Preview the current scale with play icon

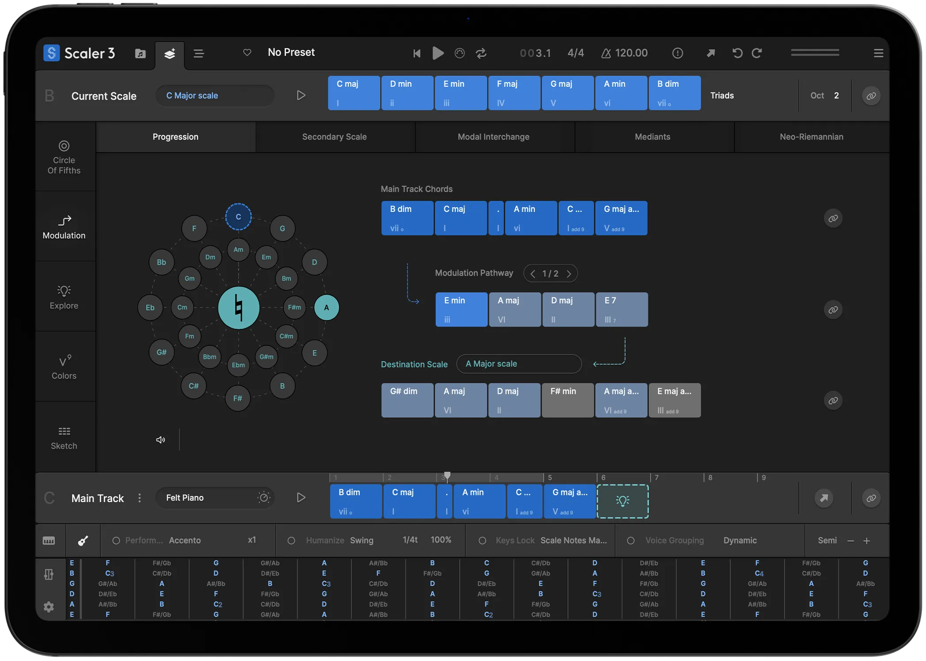301,96
